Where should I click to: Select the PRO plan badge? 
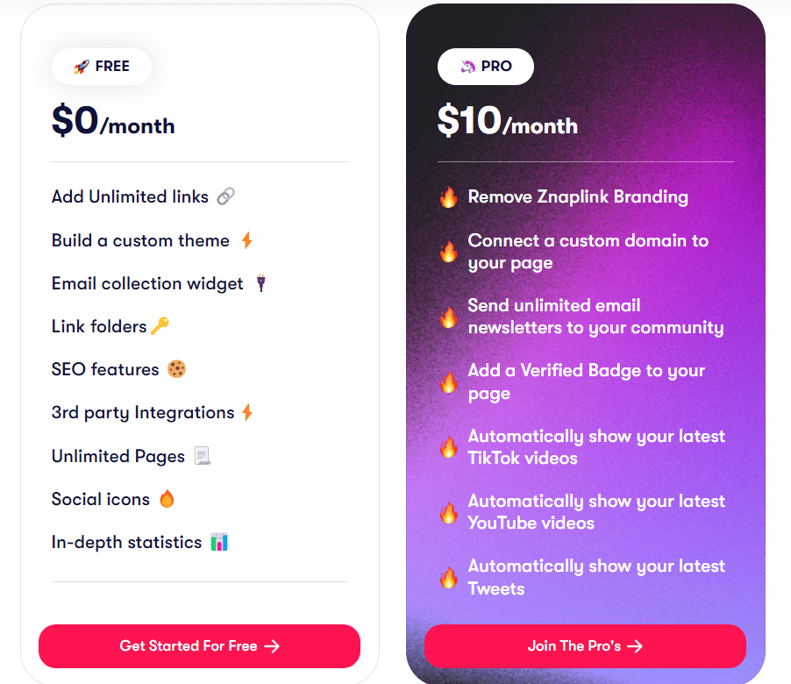[486, 66]
